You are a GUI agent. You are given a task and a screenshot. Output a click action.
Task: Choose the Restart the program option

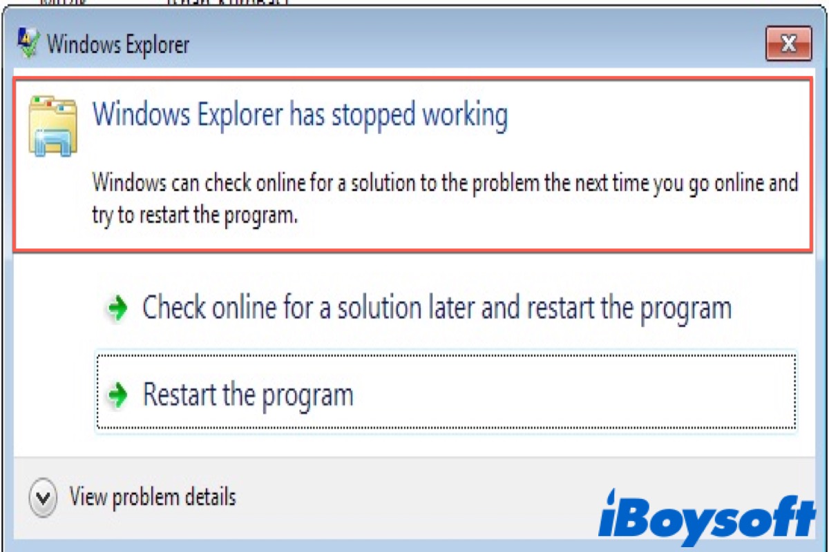click(446, 392)
